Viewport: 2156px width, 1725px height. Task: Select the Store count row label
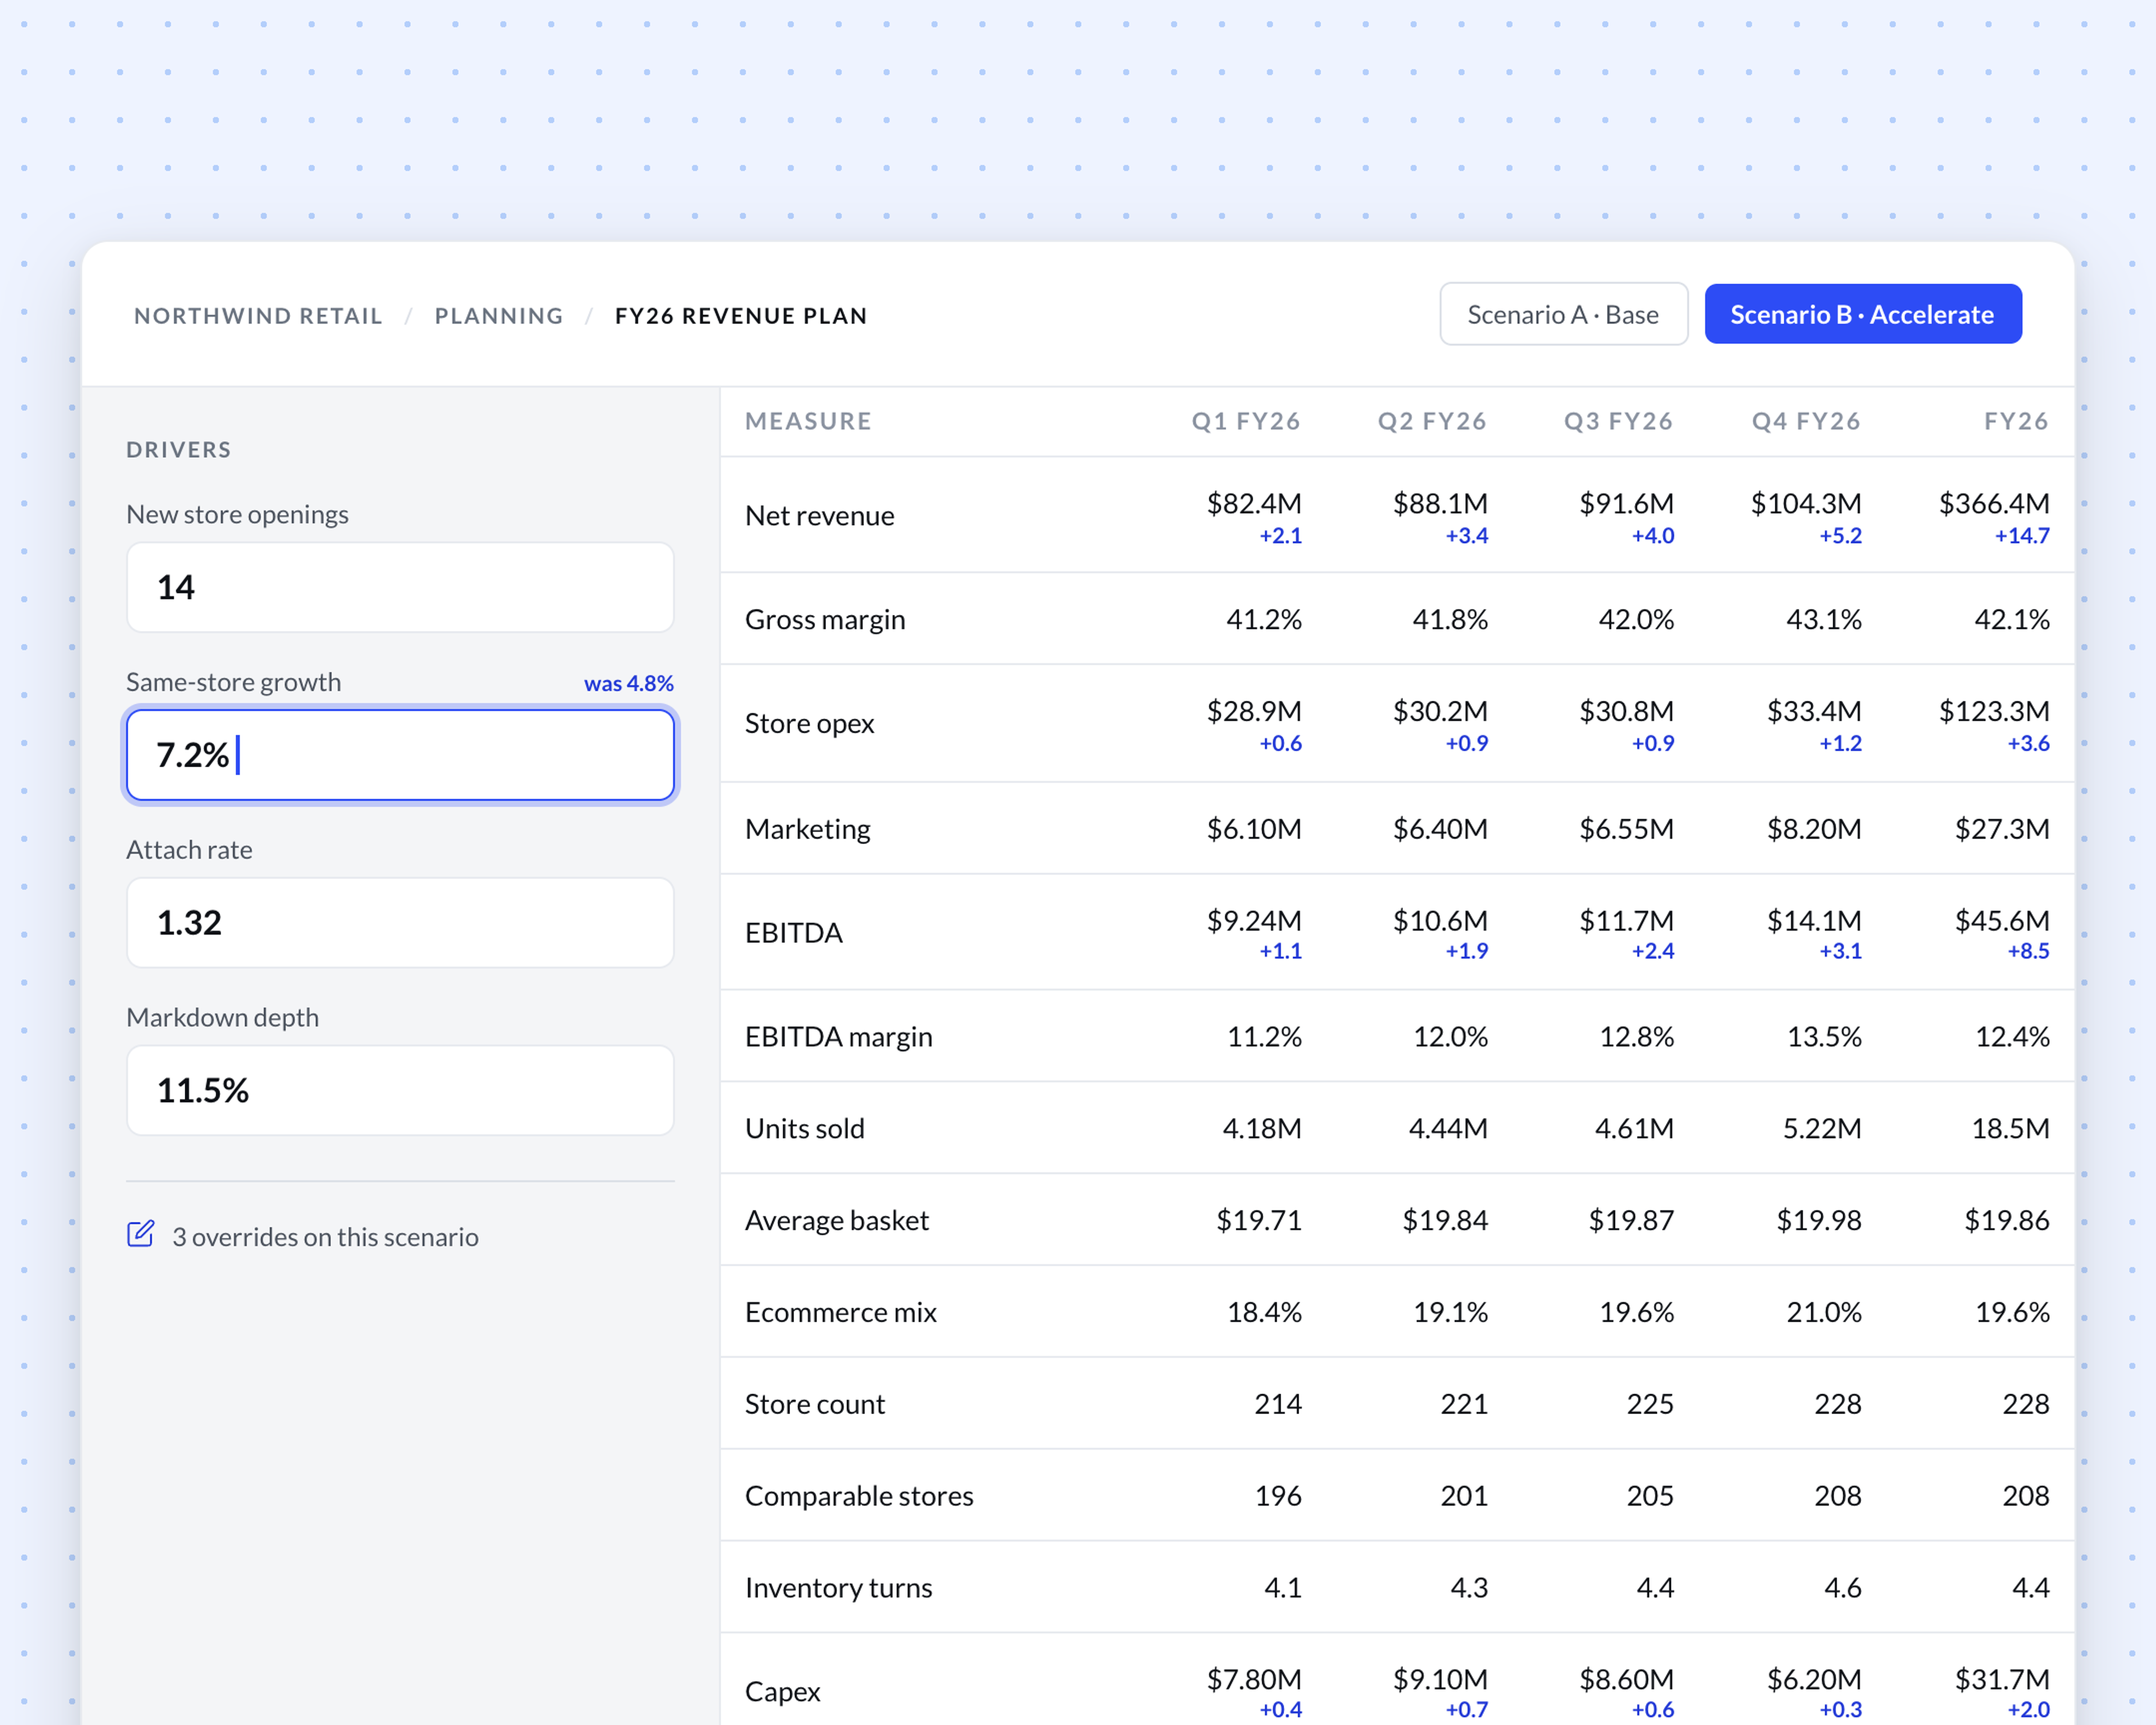coord(815,1405)
